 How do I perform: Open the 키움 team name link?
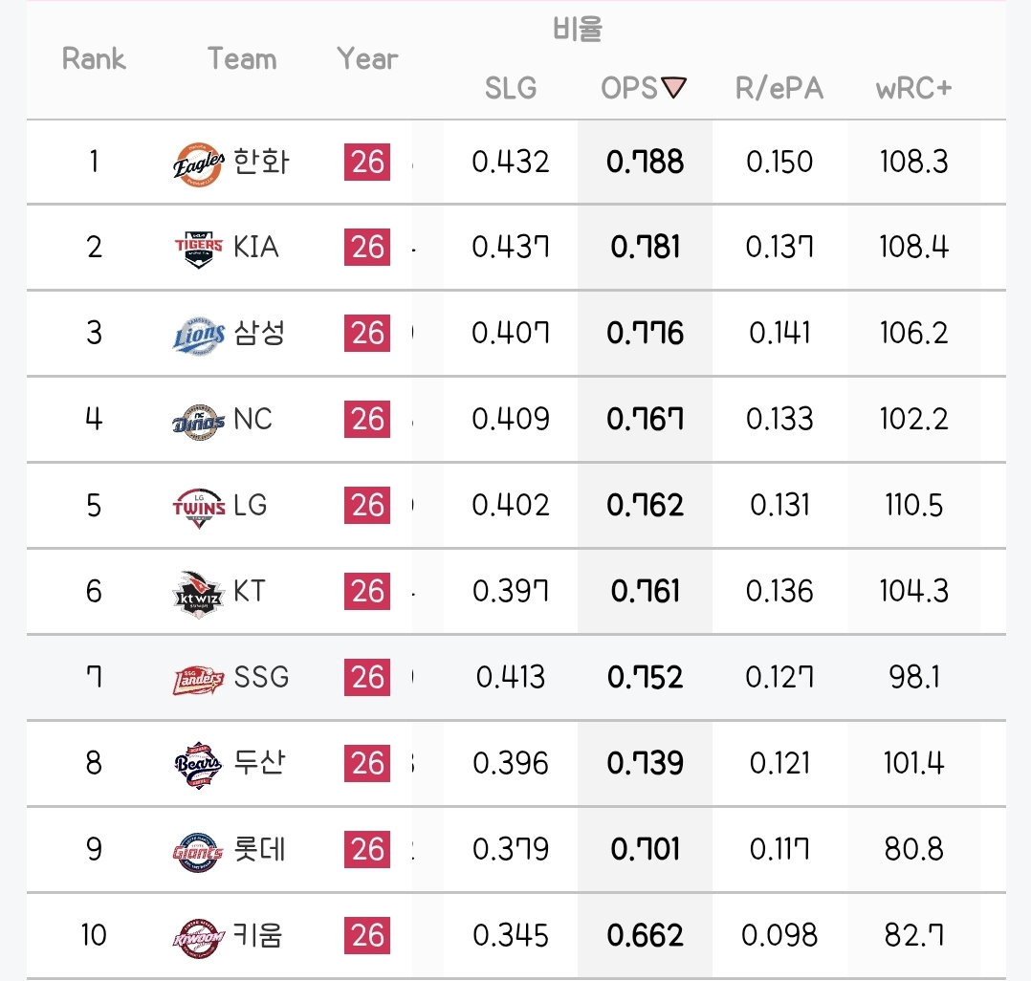[258, 935]
